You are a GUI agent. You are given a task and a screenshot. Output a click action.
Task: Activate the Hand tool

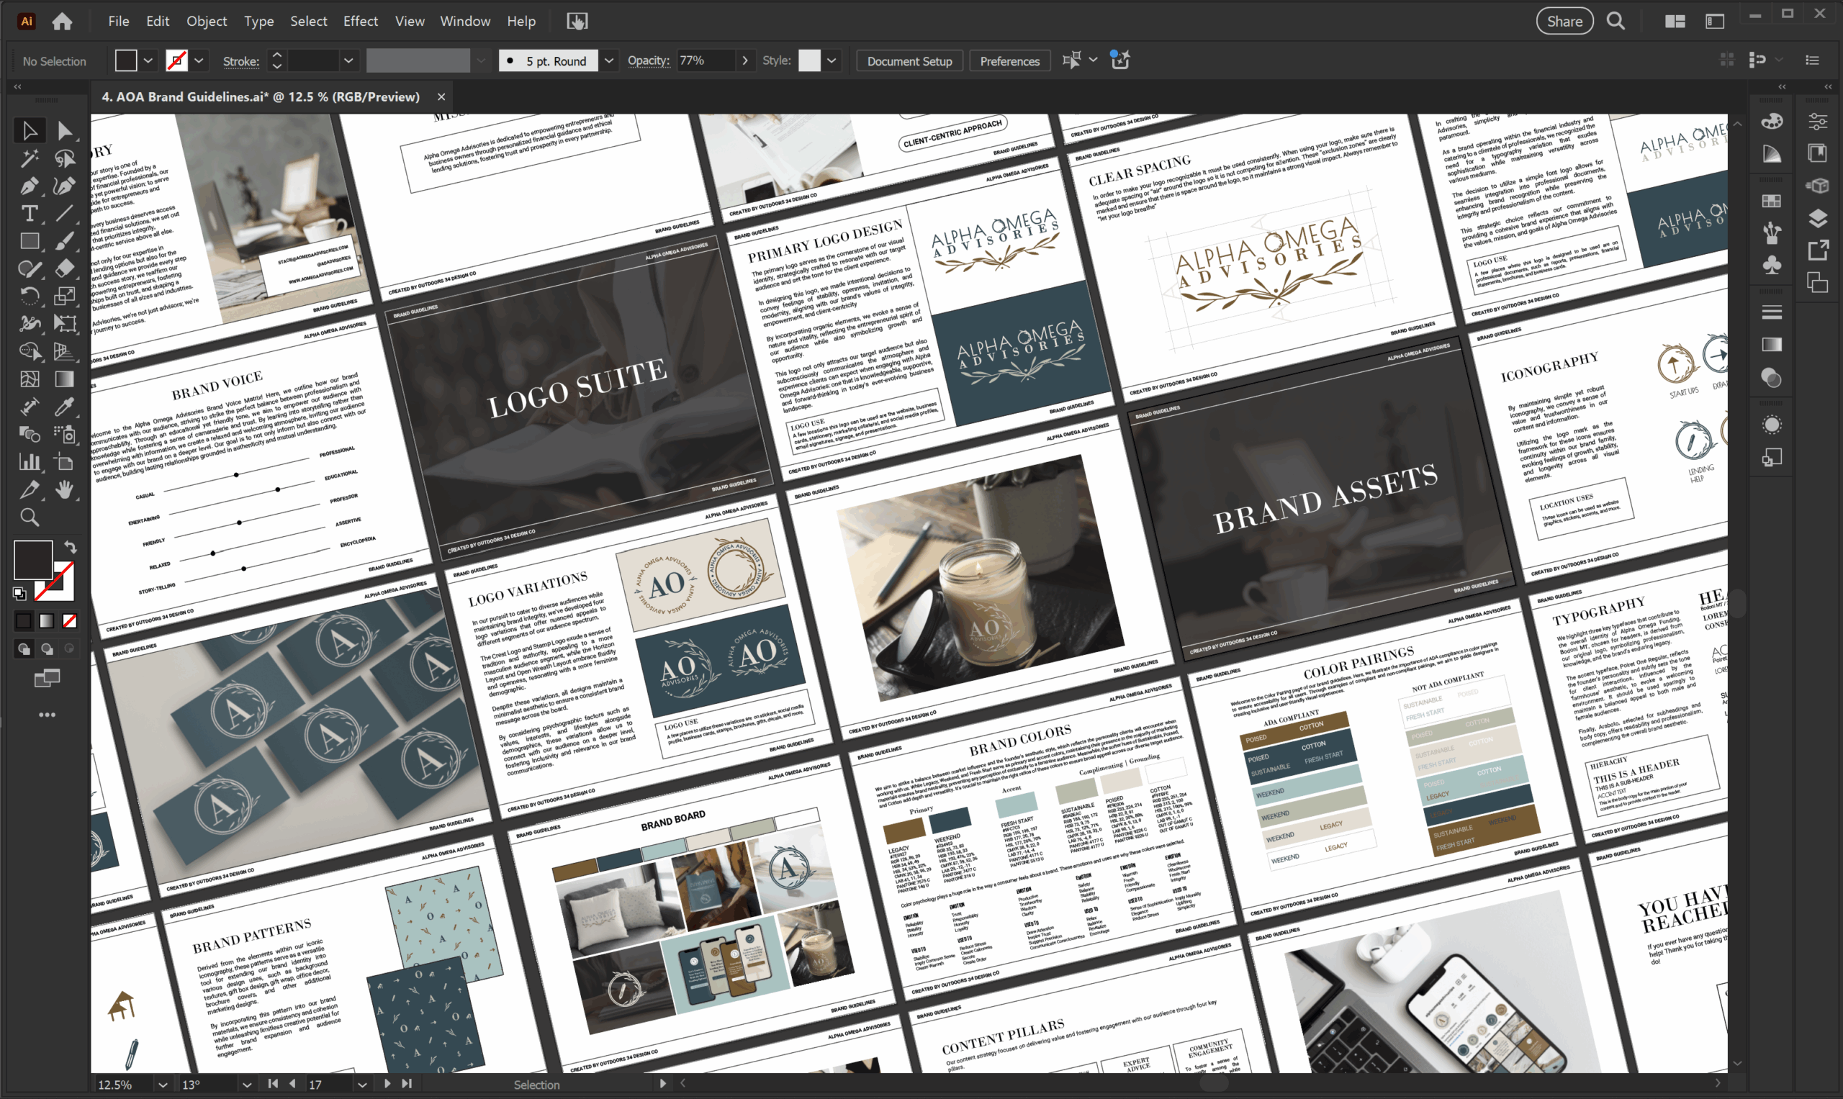tap(65, 489)
